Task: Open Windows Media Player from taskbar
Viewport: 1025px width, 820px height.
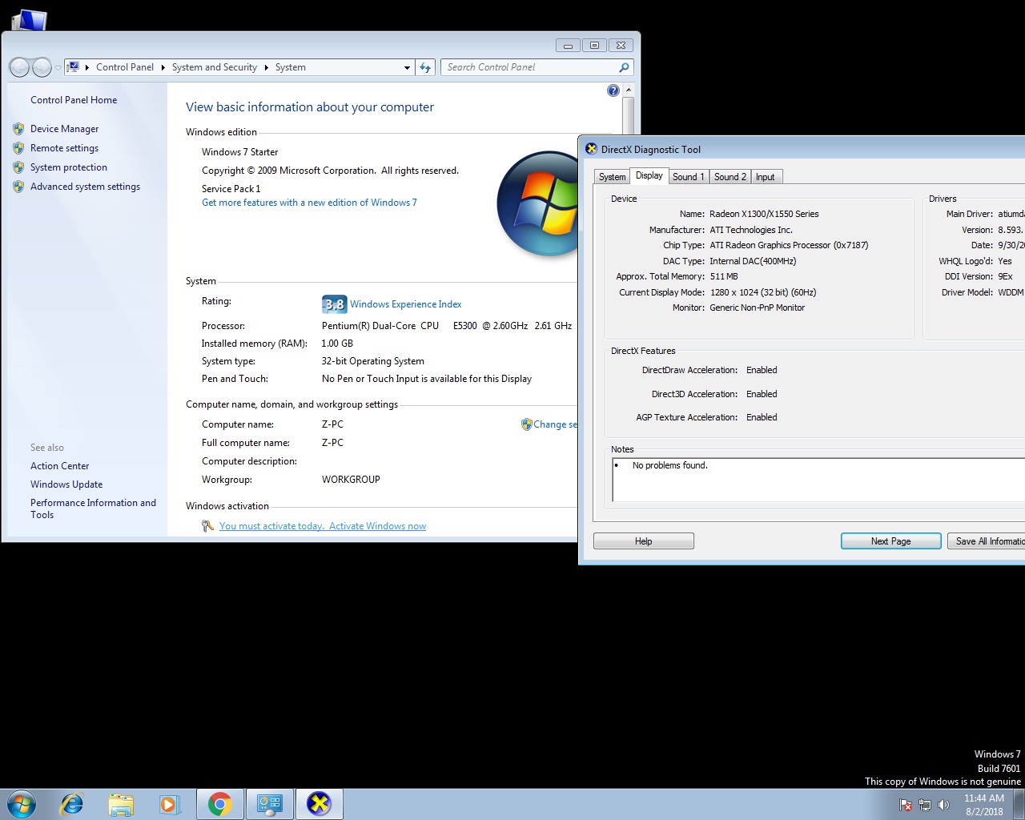Action: 169,804
